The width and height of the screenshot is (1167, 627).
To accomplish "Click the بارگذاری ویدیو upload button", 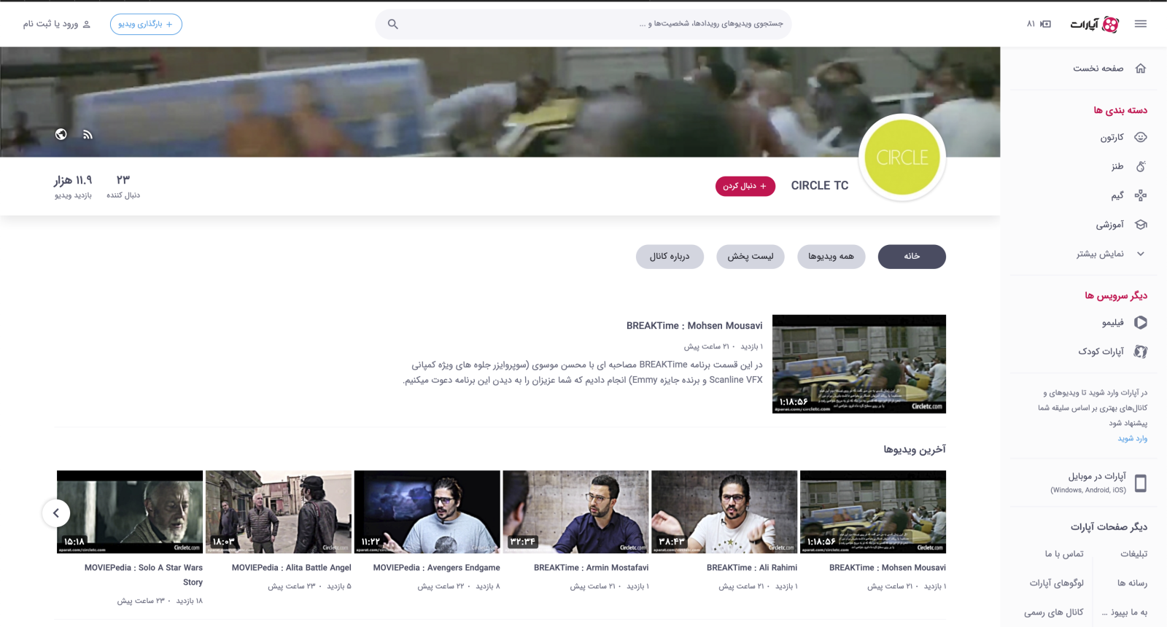I will [146, 24].
